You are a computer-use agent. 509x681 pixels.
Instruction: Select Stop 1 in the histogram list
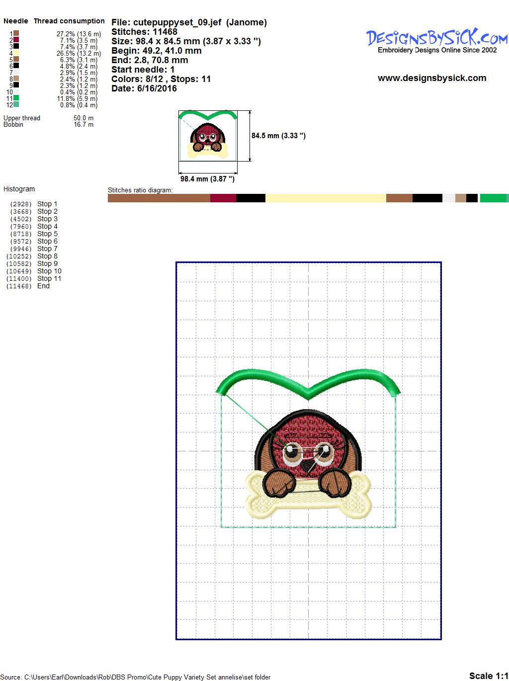tap(47, 204)
